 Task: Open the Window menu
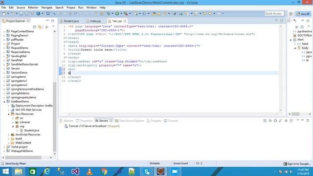[91, 8]
